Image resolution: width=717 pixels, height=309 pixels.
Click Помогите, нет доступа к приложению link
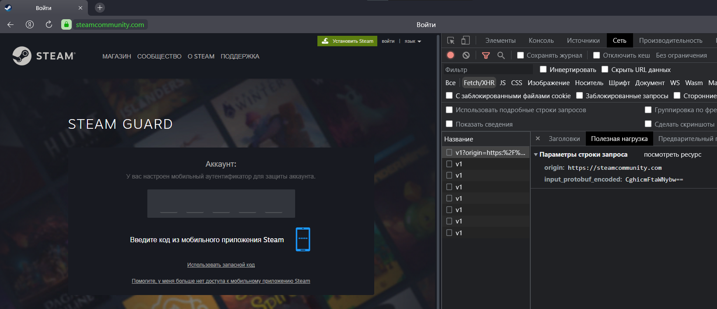(x=221, y=281)
